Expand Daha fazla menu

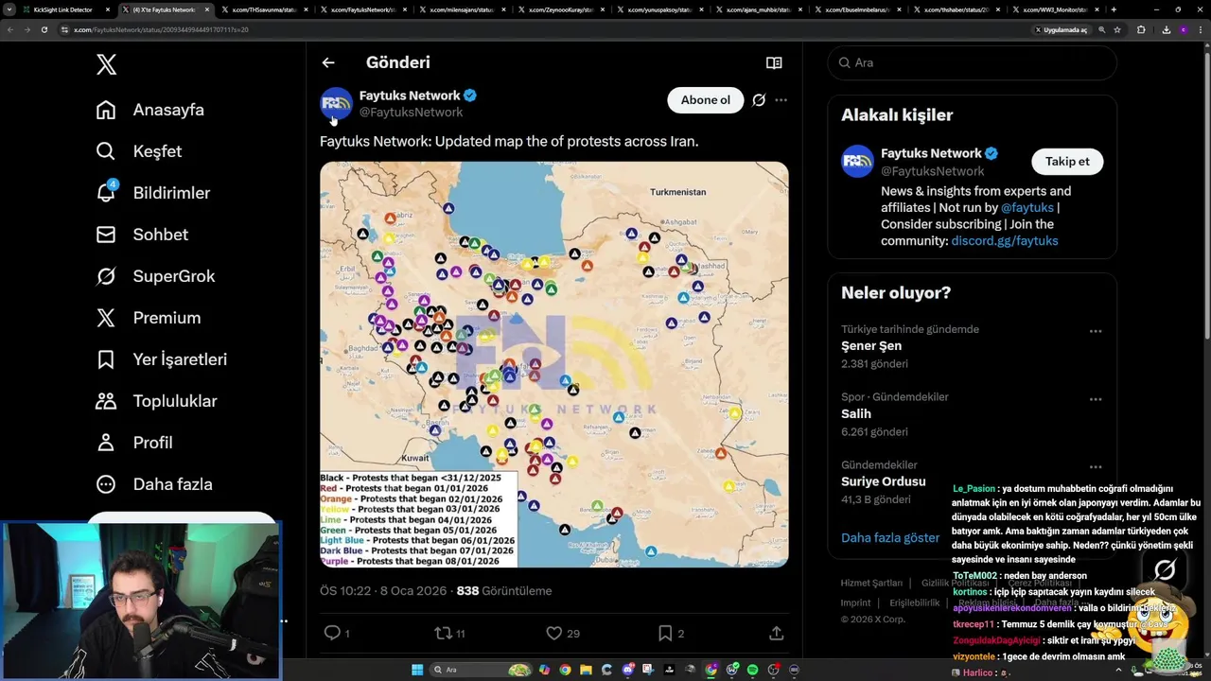154,484
